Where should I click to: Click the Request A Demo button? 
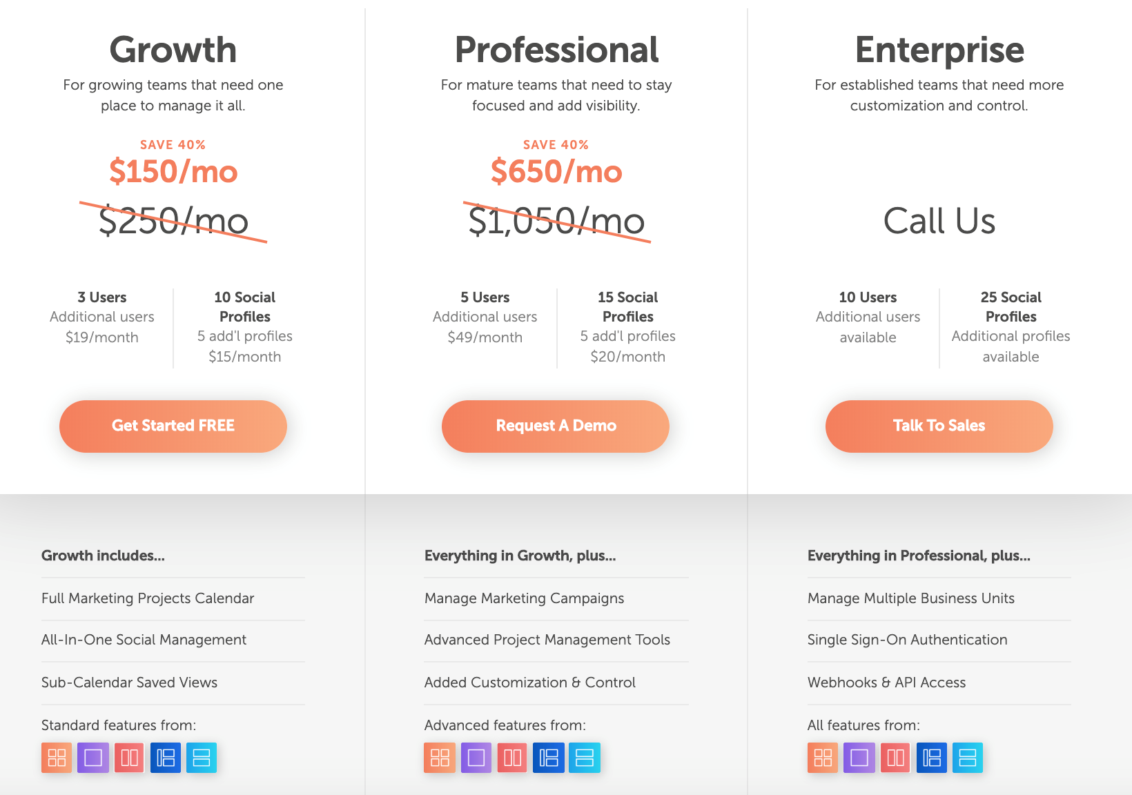pos(555,426)
